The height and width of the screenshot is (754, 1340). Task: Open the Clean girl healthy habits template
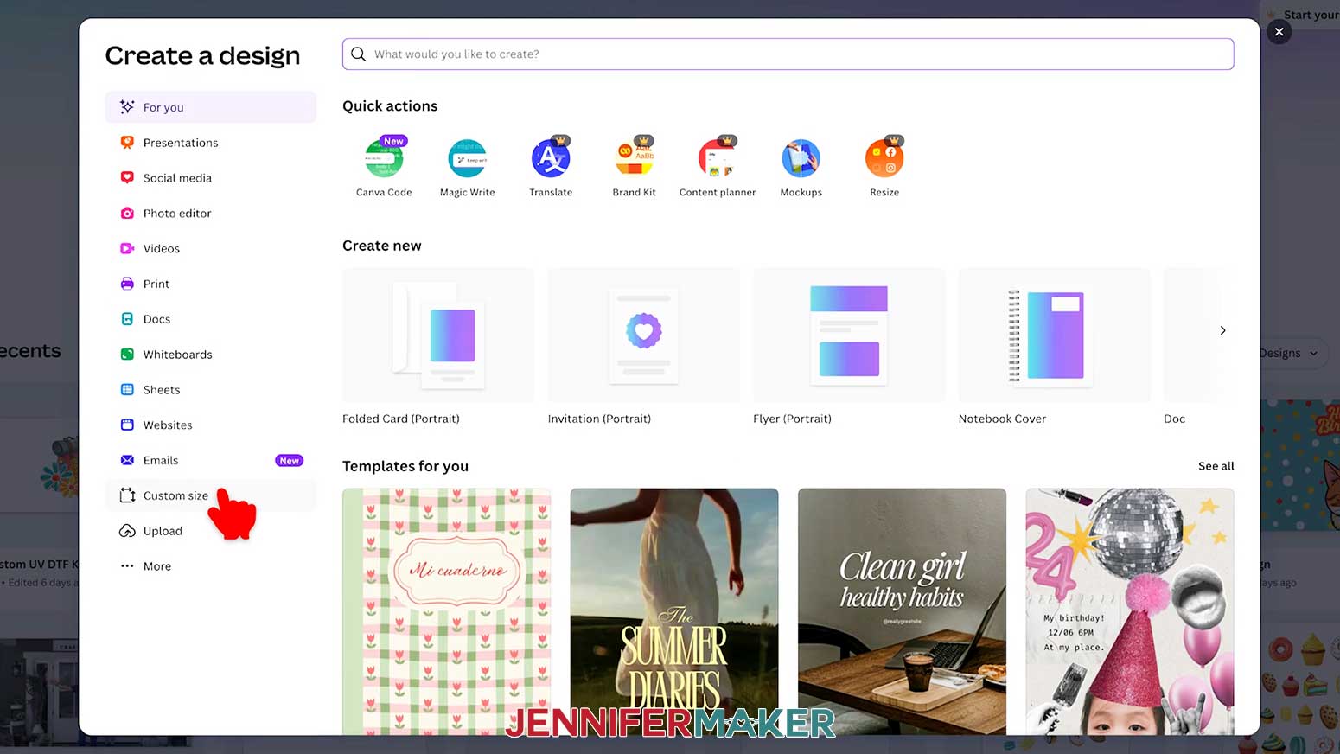pos(902,611)
